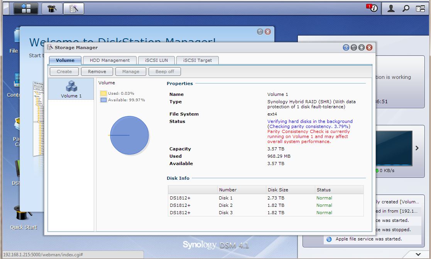
Task: Open the search magnifier icon
Action: [x=406, y=9]
